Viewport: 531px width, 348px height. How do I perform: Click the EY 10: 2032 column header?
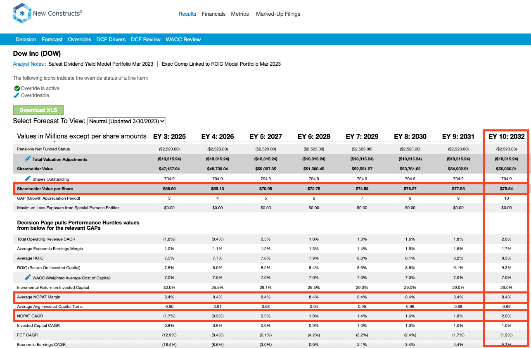point(506,136)
